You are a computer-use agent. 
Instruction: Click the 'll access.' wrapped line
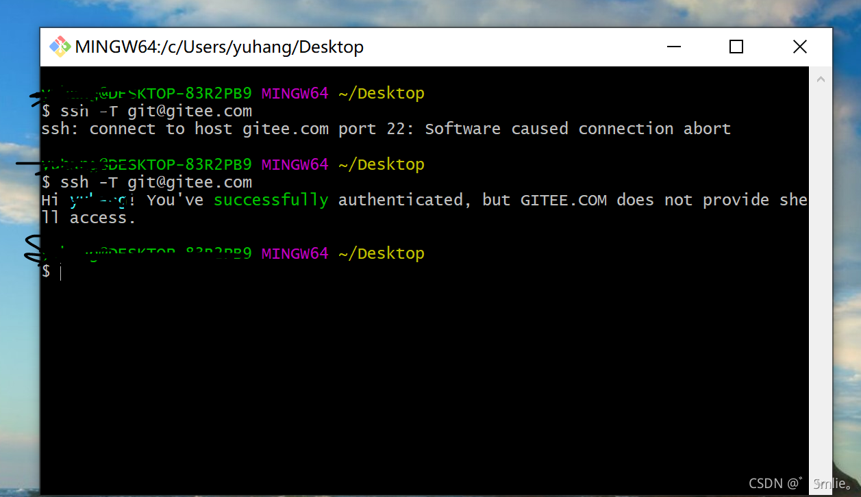click(x=88, y=218)
